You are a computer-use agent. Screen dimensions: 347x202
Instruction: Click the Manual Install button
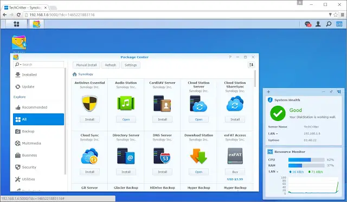tap(86, 65)
